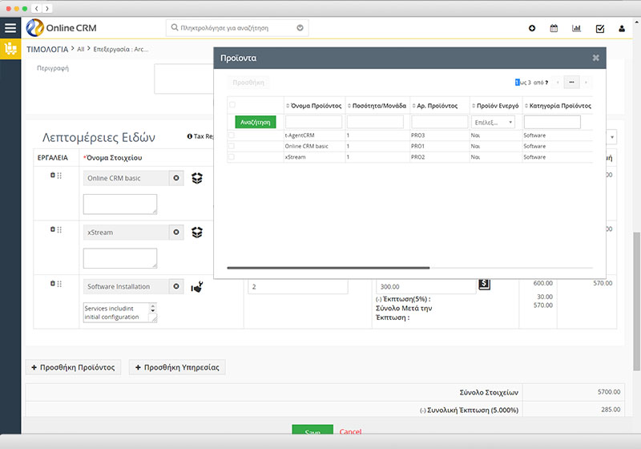The image size is (641, 449).
Task: Clear the Online CRM basic item selection
Action: tap(176, 178)
